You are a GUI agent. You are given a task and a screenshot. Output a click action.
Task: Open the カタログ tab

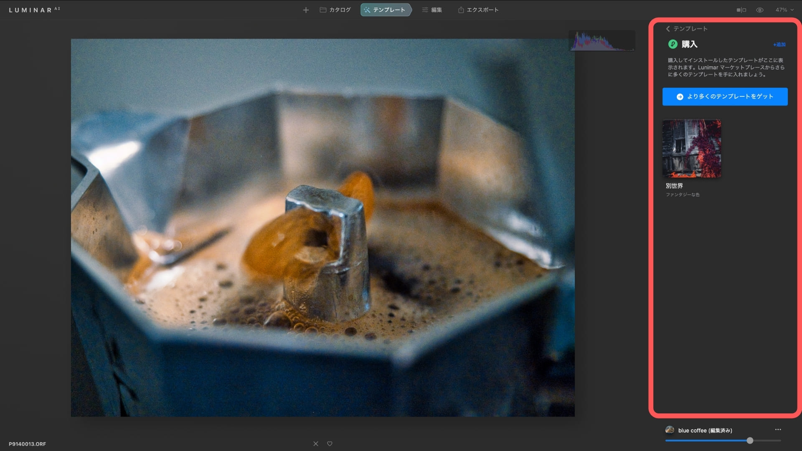pos(335,10)
